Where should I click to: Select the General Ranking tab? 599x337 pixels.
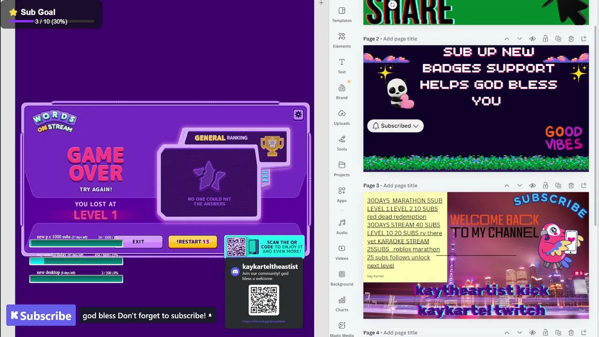point(221,138)
